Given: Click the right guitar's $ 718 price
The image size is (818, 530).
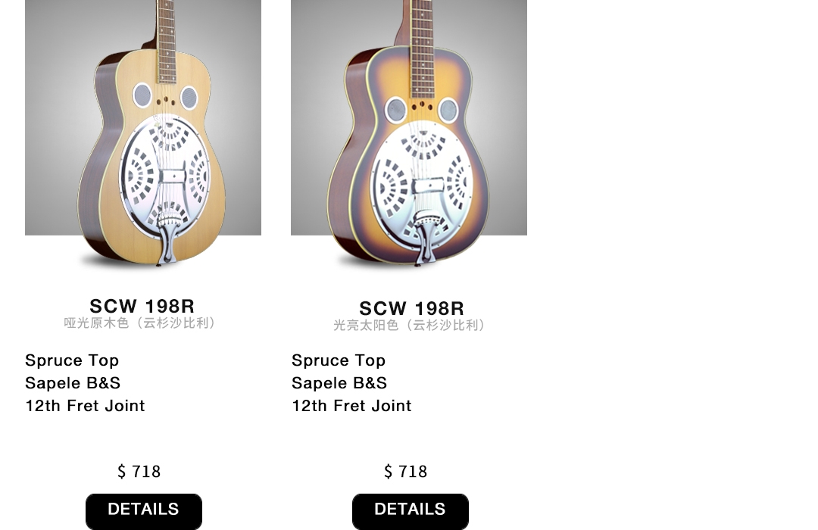Looking at the screenshot, I should point(405,472).
